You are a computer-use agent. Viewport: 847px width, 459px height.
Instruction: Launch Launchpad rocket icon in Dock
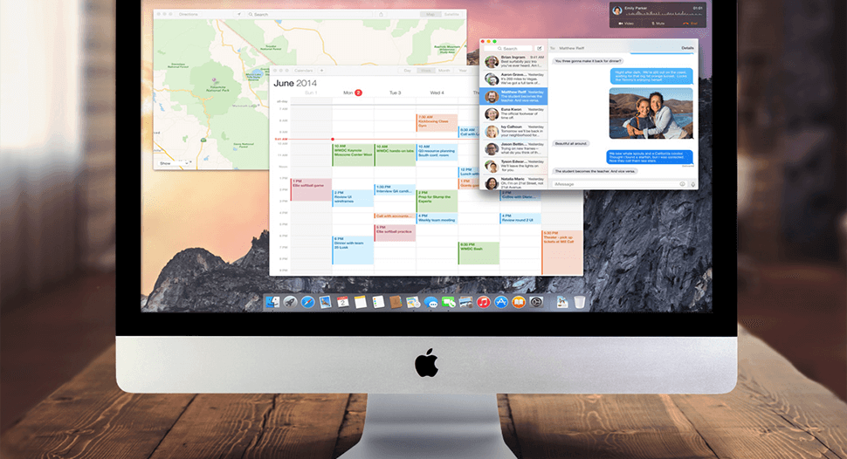click(x=290, y=302)
